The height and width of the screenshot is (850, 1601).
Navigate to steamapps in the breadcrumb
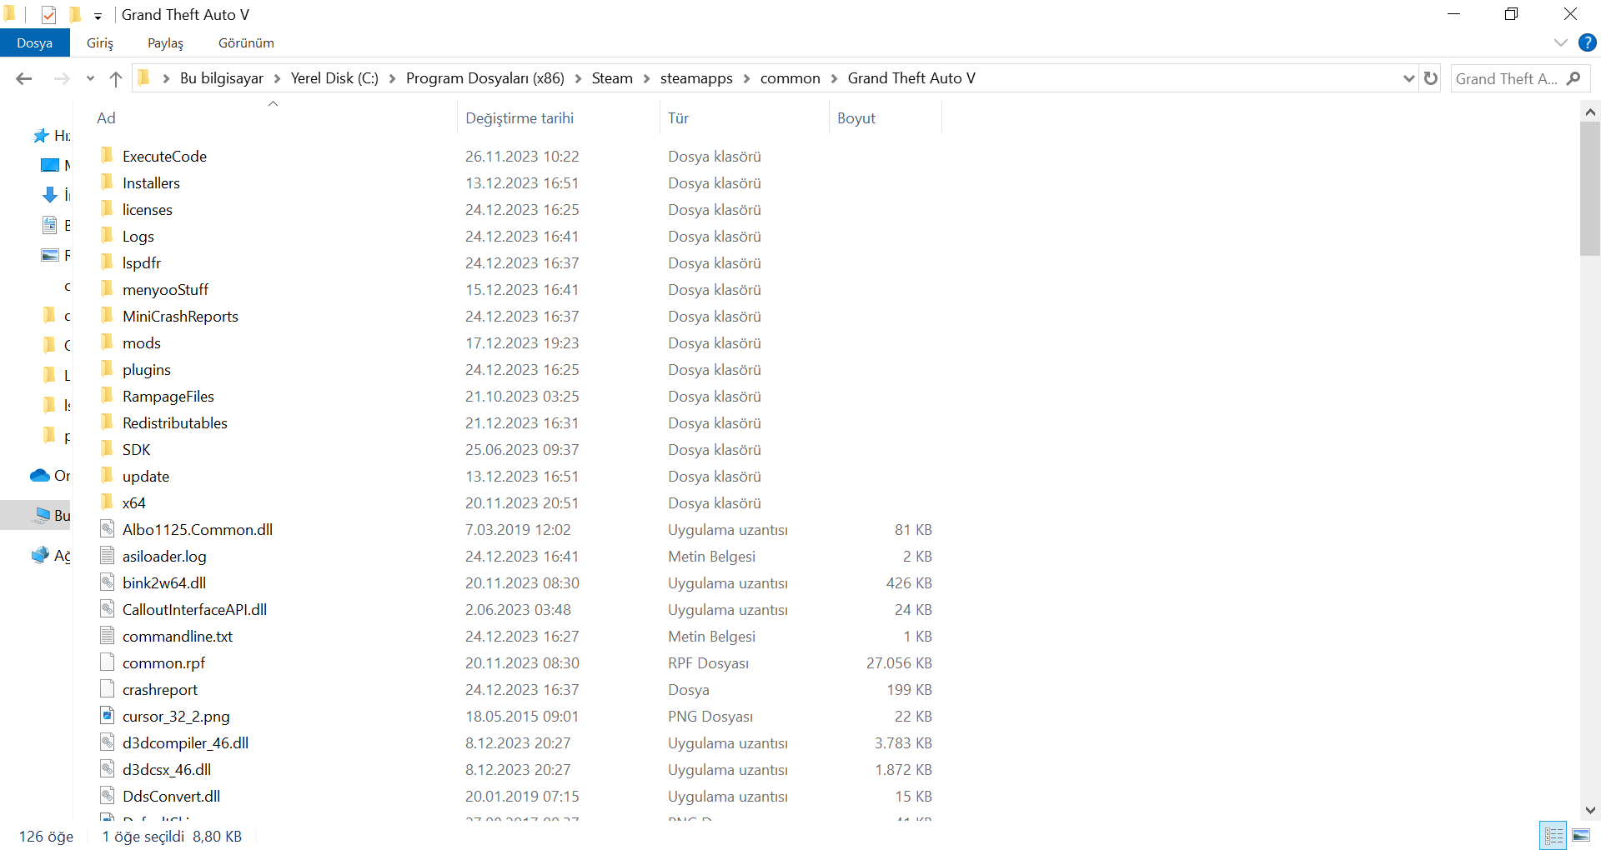(696, 78)
